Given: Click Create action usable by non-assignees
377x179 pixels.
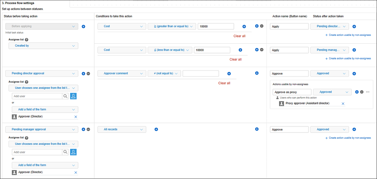Looking at the screenshot, I should 348,35.
